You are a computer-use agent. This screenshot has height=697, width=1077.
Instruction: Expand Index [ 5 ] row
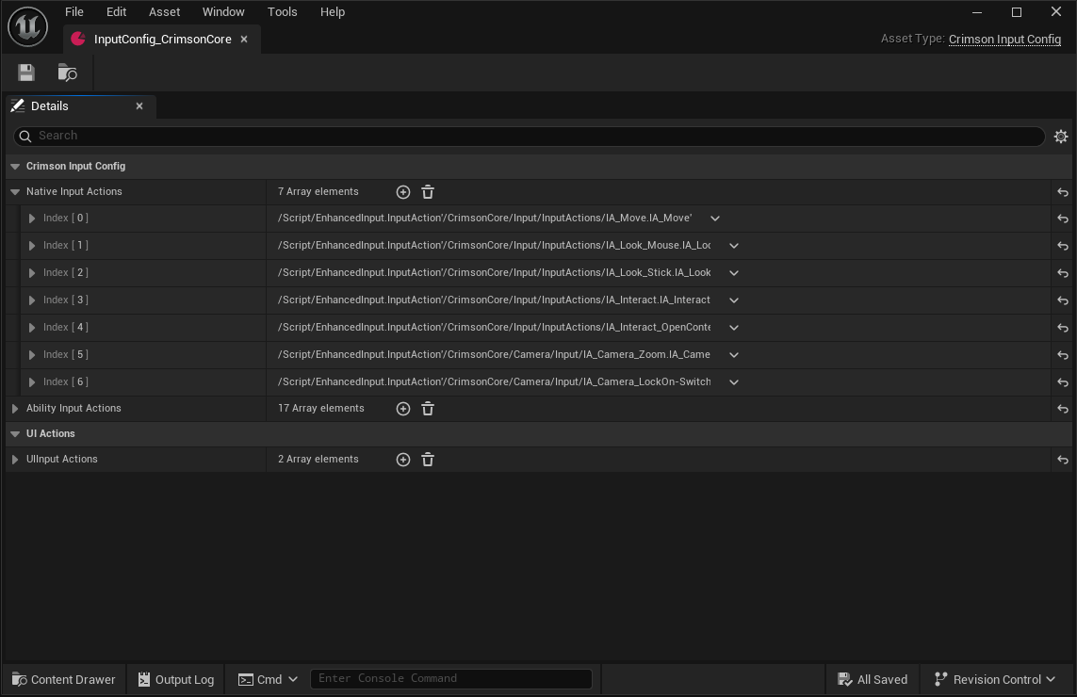[32, 355]
